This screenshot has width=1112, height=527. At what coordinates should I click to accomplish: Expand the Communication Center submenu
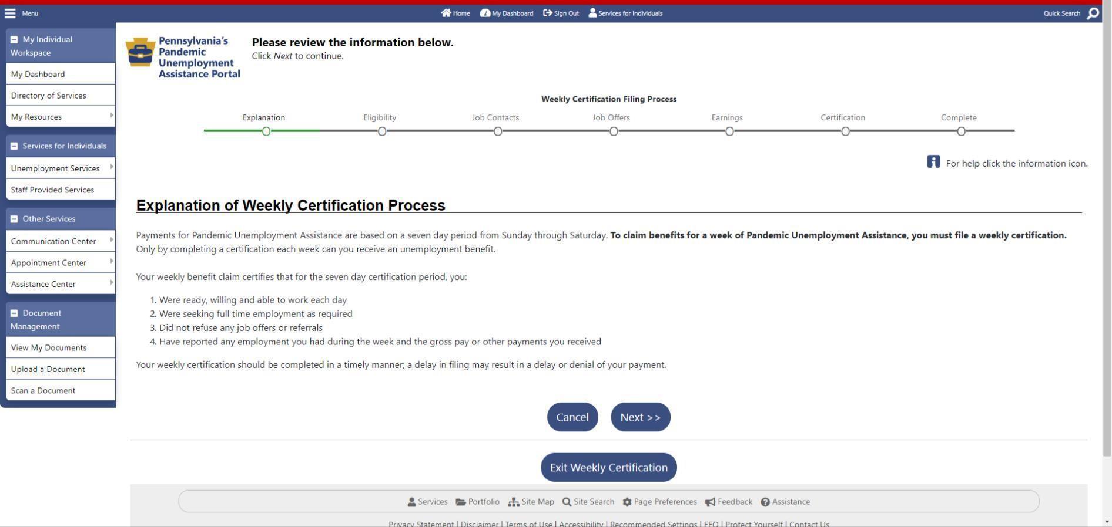tap(112, 240)
